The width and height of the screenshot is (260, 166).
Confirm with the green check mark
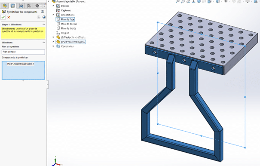(3, 17)
